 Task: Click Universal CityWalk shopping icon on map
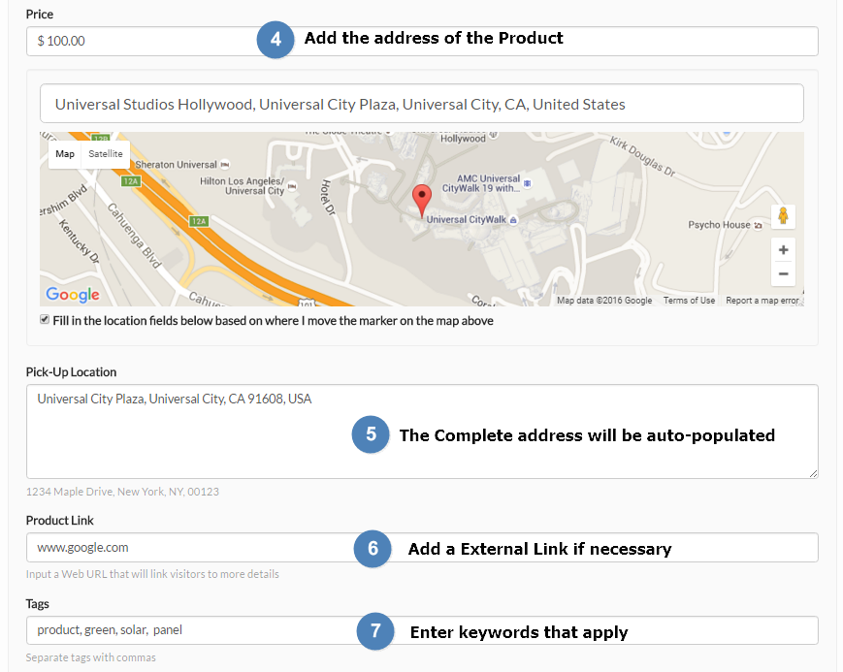(x=513, y=220)
